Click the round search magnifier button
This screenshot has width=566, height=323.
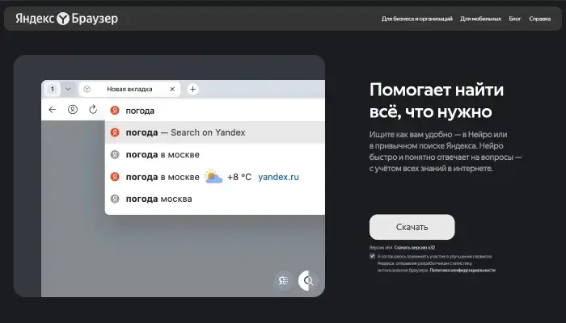(x=308, y=280)
